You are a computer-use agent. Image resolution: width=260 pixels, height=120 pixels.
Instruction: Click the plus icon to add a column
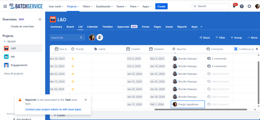(257, 49)
